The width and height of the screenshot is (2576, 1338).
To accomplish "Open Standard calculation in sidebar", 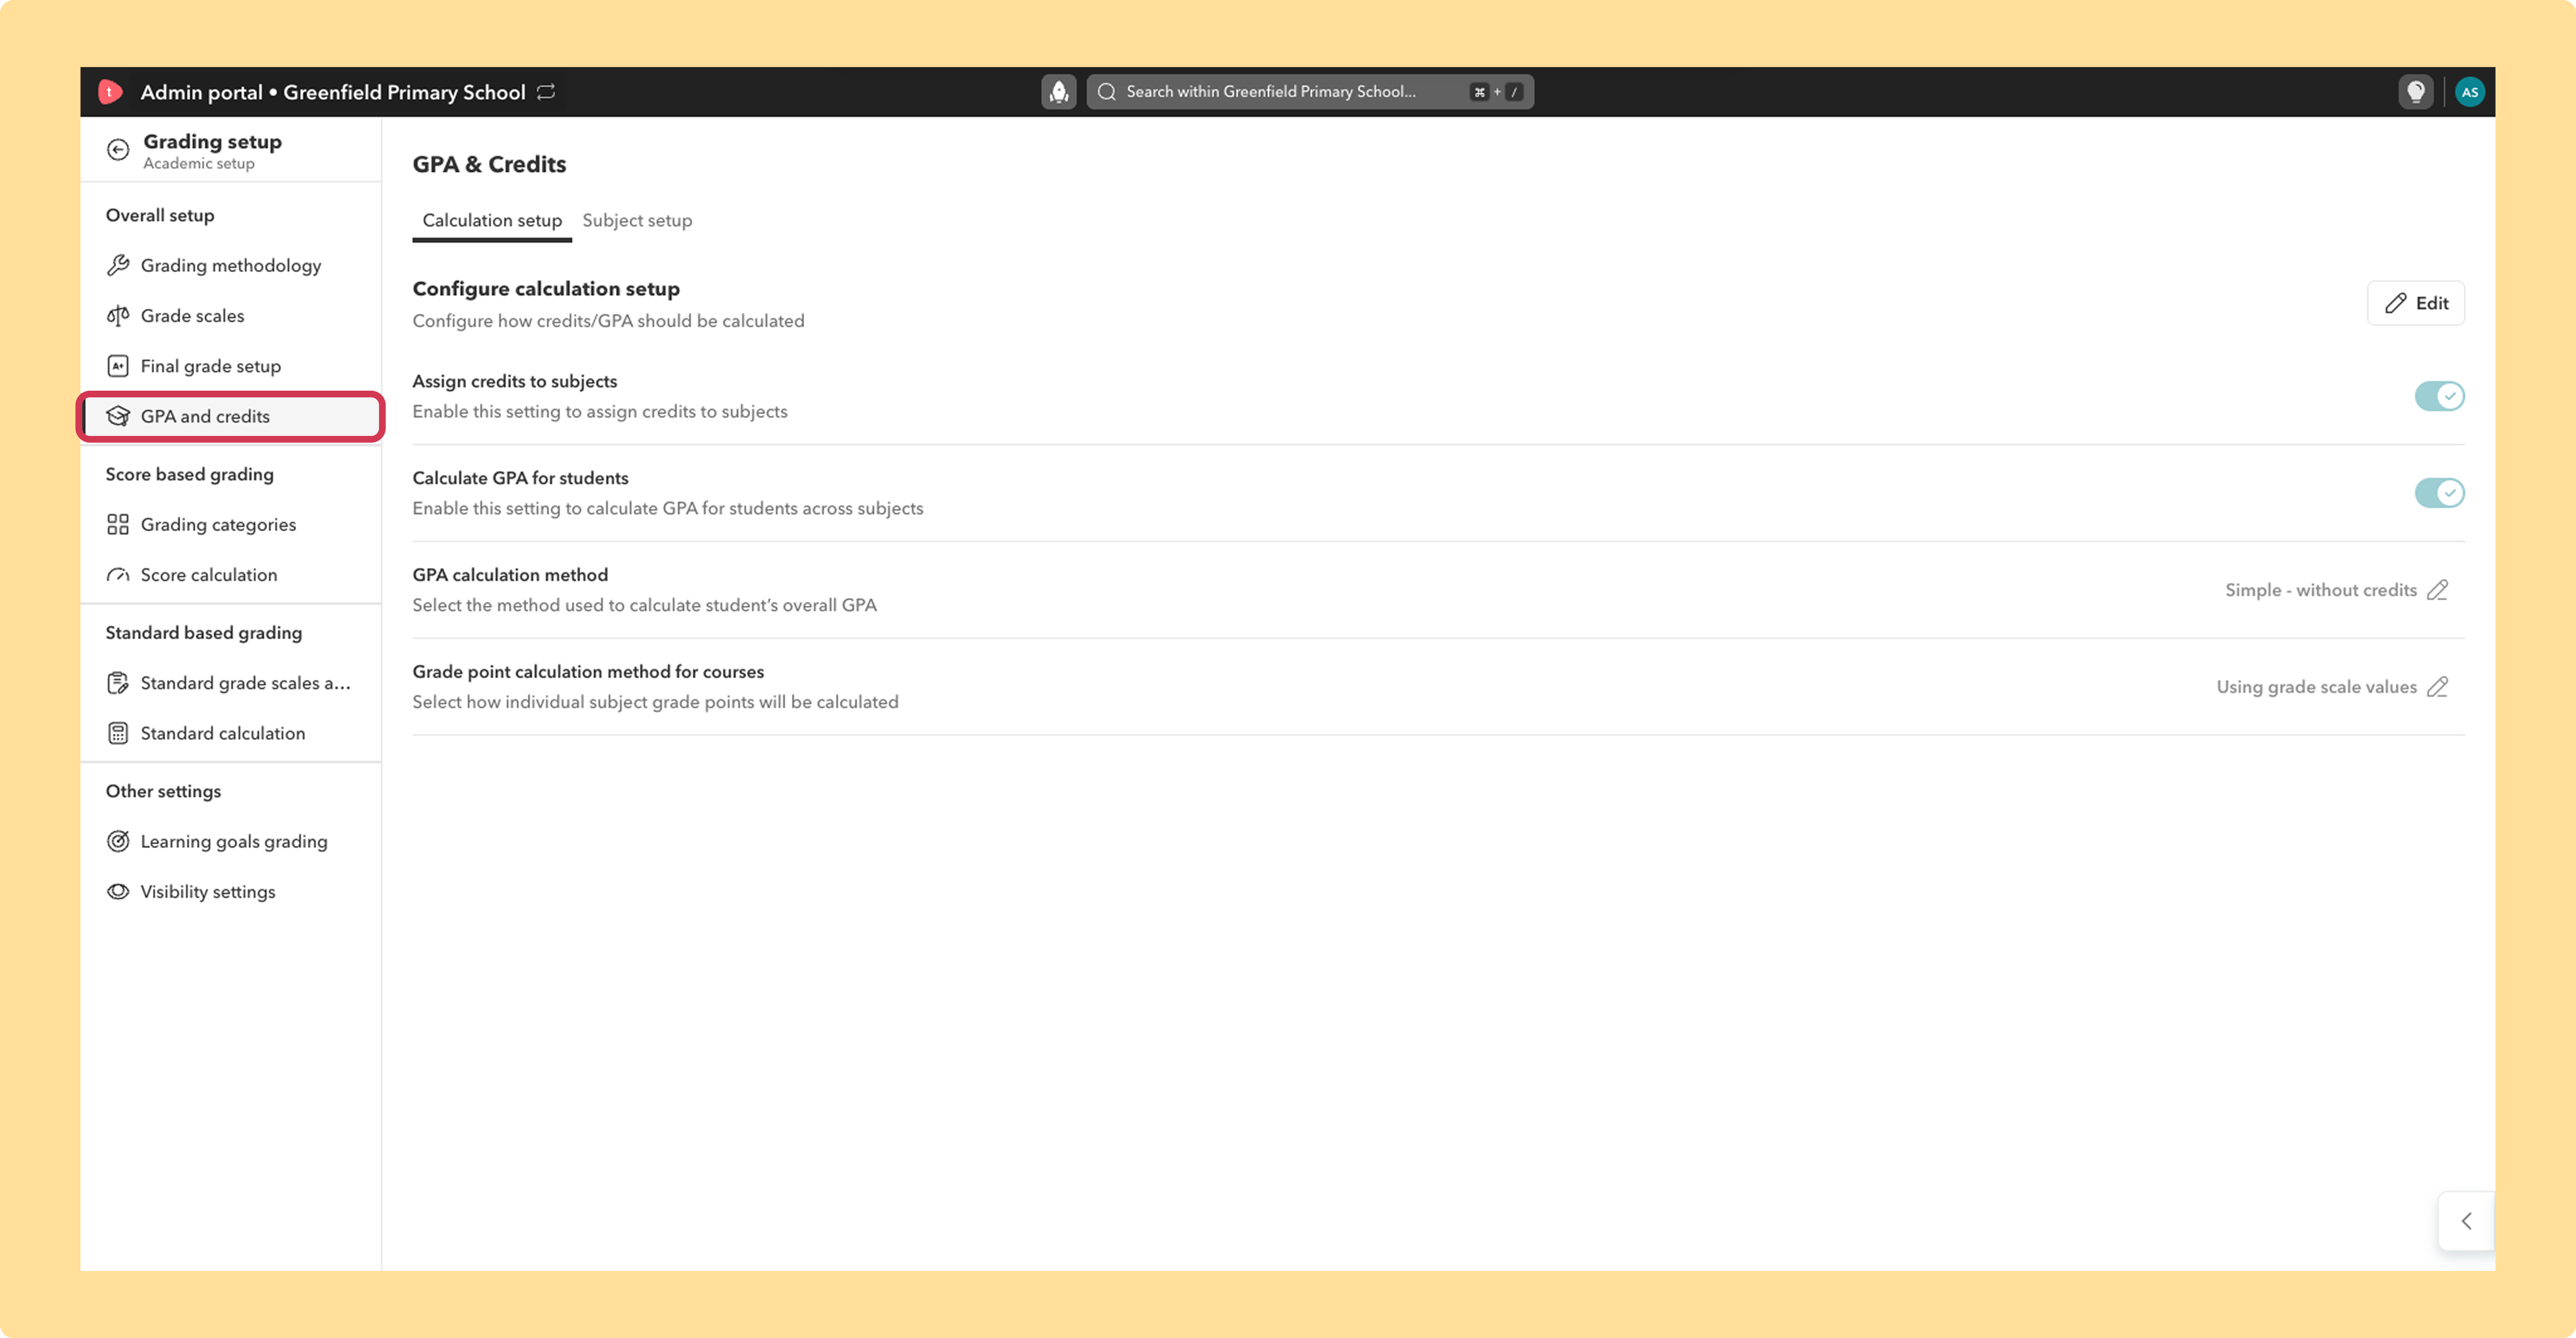I will (231, 733).
